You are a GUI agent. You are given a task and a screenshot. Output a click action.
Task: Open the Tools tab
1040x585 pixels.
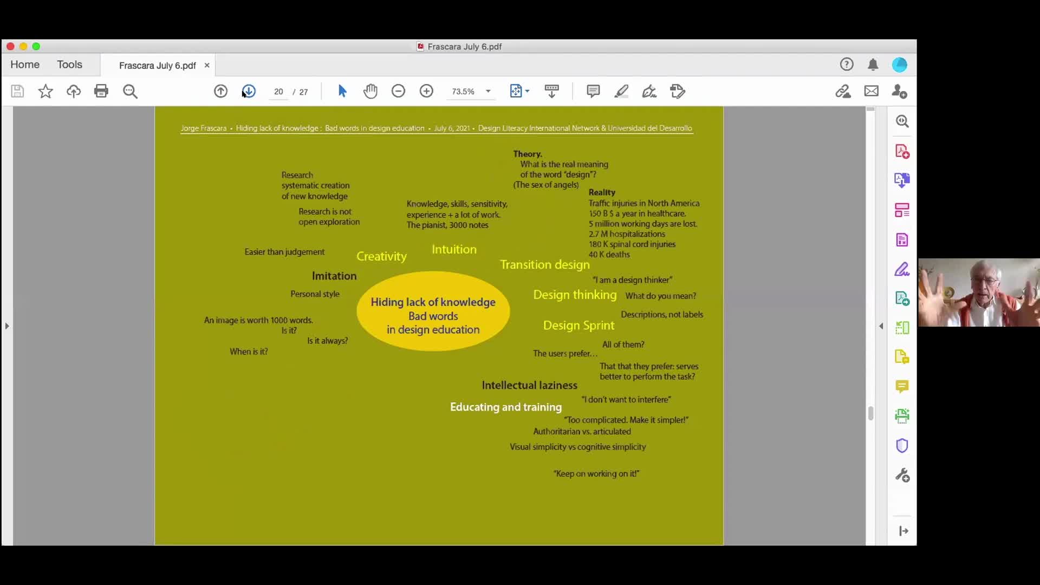pyautogui.click(x=69, y=64)
